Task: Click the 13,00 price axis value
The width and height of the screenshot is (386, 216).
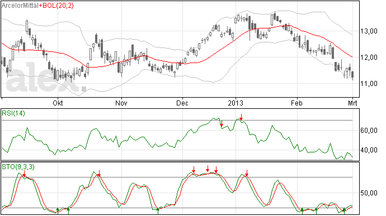Action: click(x=369, y=31)
